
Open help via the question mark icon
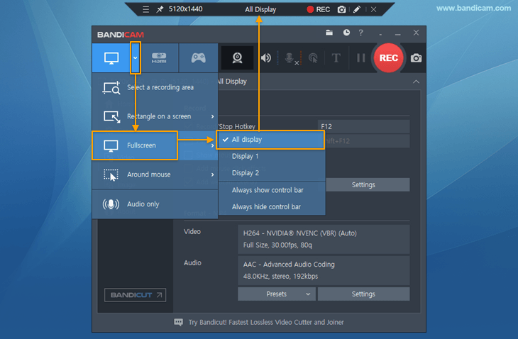tap(360, 33)
